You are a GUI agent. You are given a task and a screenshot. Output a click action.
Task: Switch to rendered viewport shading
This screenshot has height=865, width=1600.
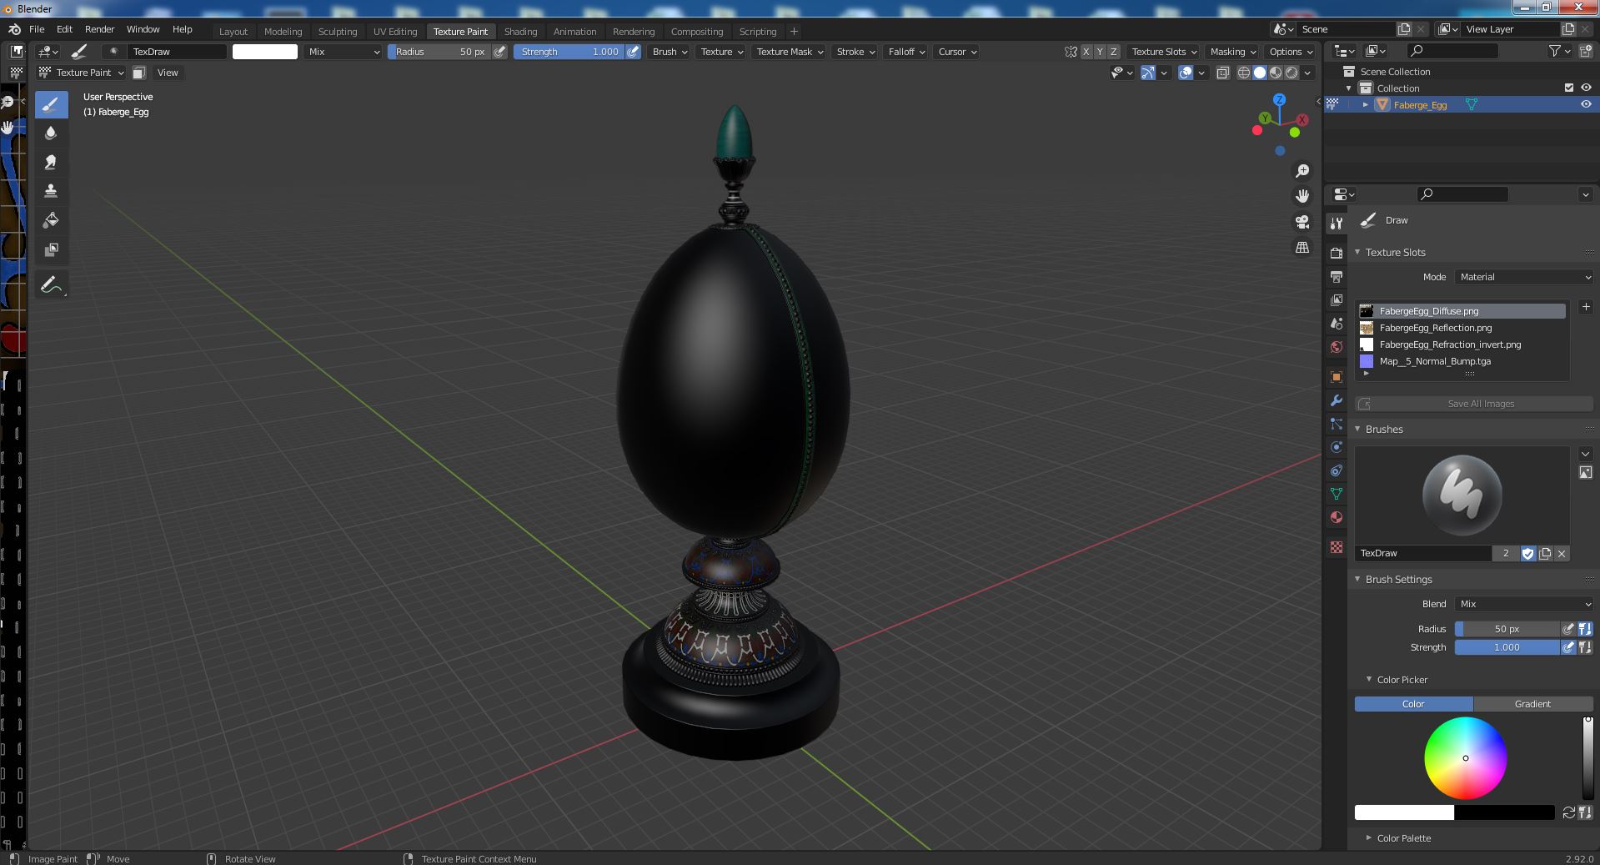point(1292,73)
